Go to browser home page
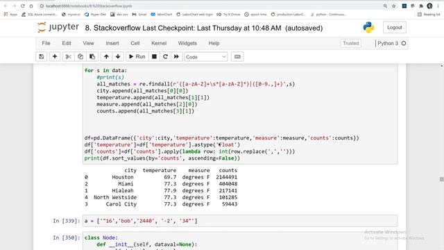This screenshot has width=444, height=250. click(x=31, y=6)
